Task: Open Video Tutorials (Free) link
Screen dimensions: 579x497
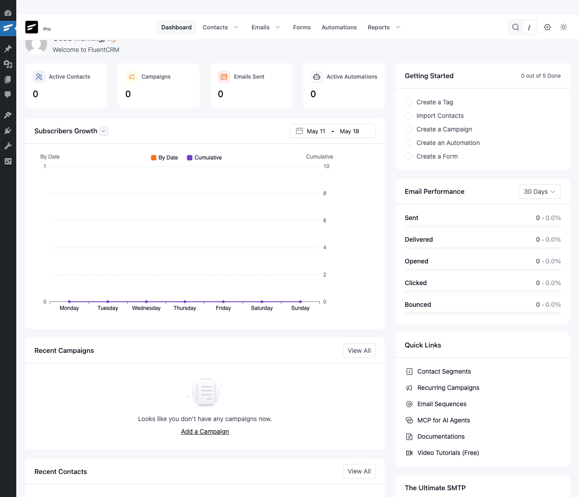Action: 448,453
